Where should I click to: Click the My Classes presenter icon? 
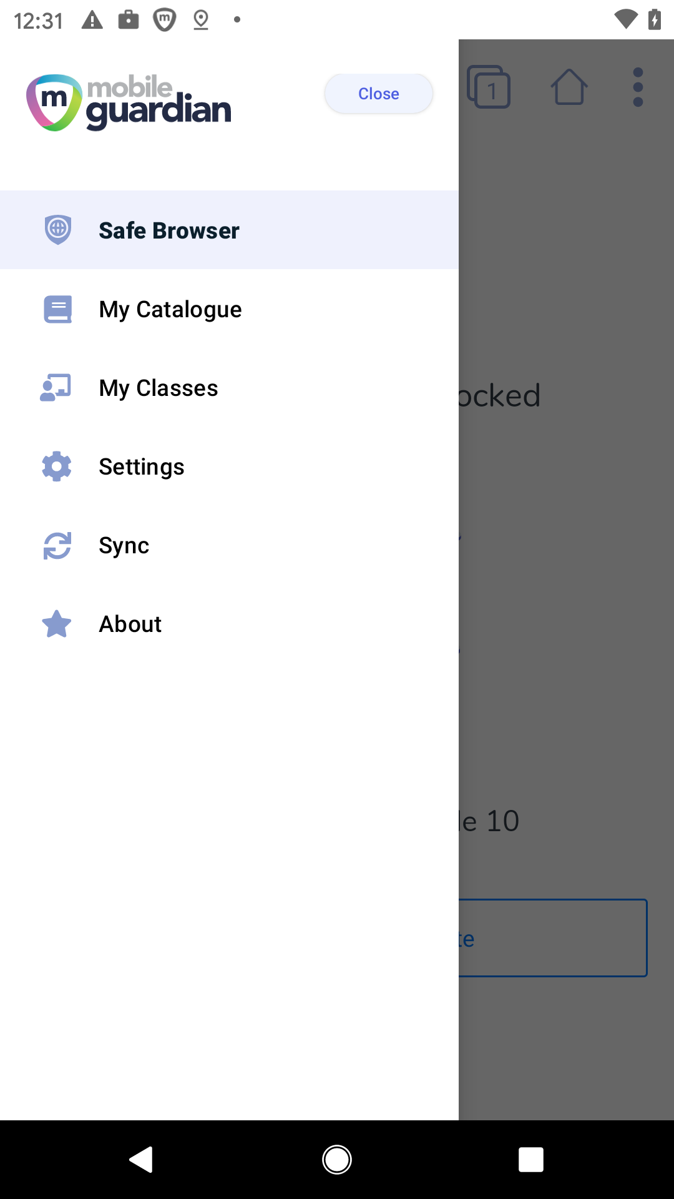click(56, 388)
